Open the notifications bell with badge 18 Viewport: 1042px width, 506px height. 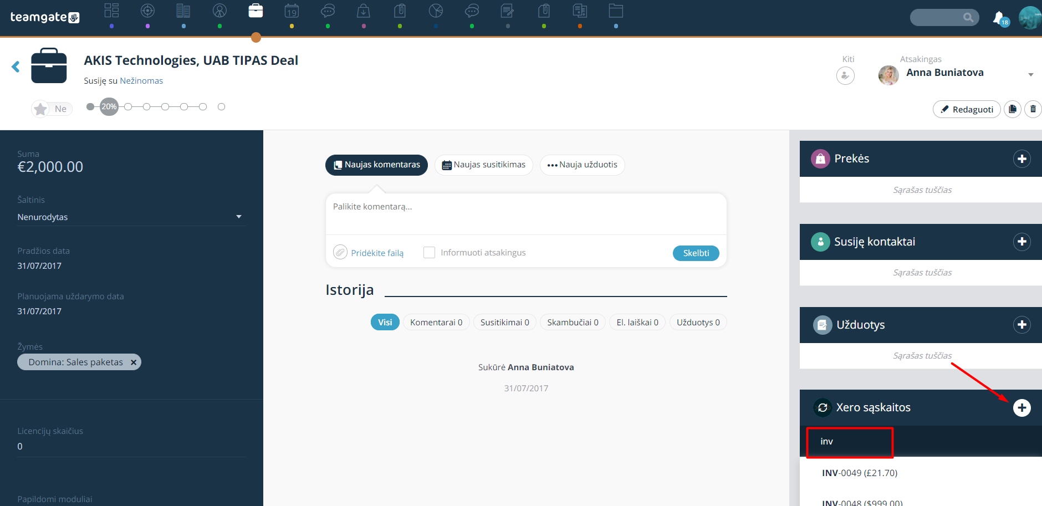click(1000, 19)
